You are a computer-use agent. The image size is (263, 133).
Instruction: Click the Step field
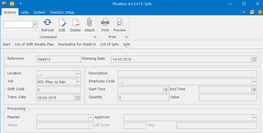[217, 126]
